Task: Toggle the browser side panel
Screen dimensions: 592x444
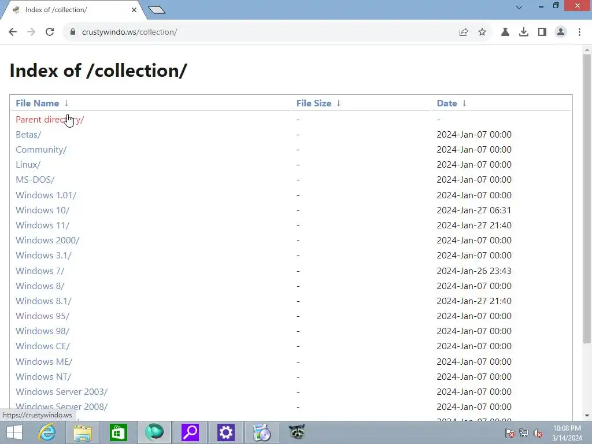Action: 542,32
